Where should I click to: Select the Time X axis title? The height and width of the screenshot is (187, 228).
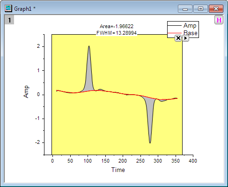(x=118, y=170)
